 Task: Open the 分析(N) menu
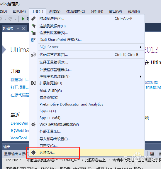click(x=97, y=11)
